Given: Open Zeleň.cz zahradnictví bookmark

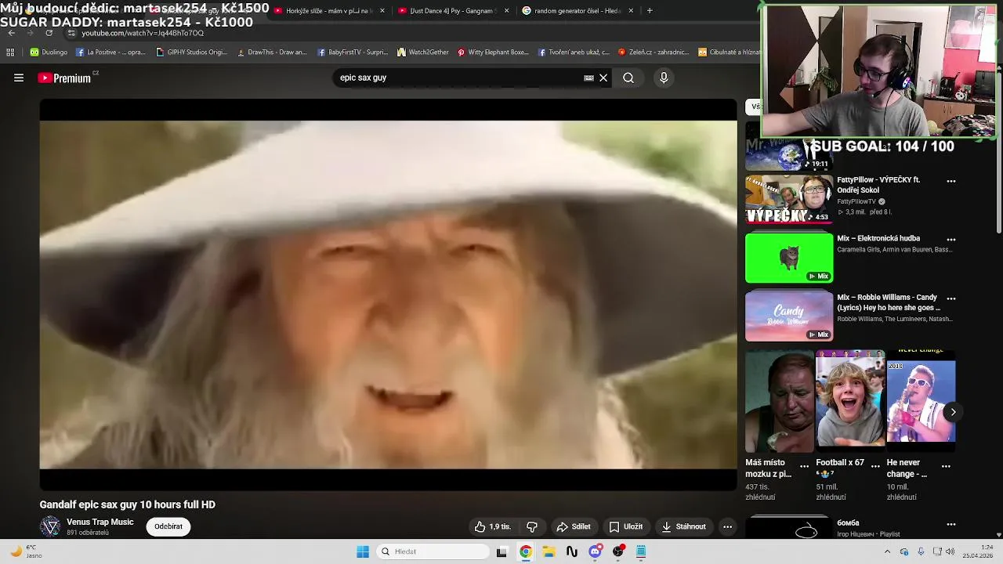Looking at the screenshot, I should click(653, 52).
